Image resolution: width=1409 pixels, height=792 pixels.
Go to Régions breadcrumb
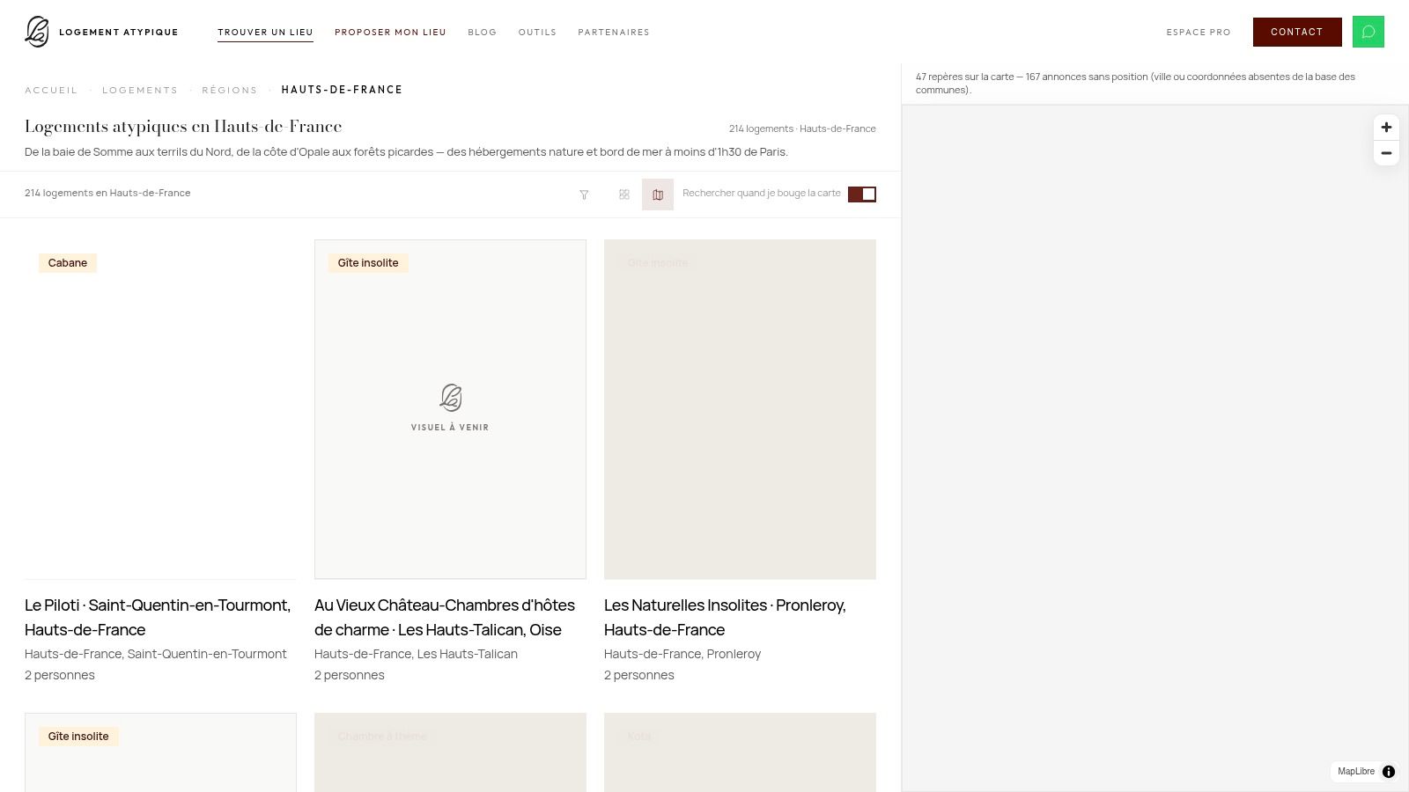tap(230, 90)
